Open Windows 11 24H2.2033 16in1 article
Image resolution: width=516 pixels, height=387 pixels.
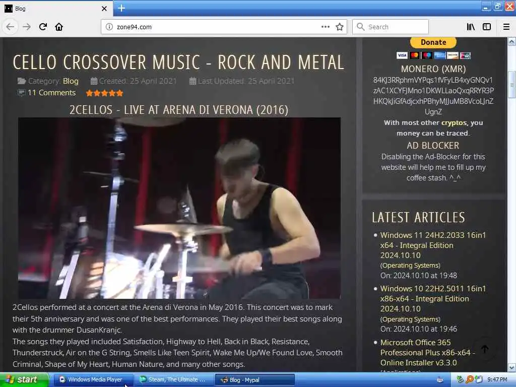point(433,245)
